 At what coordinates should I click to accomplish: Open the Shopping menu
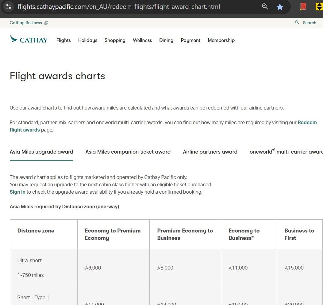[x=115, y=40]
